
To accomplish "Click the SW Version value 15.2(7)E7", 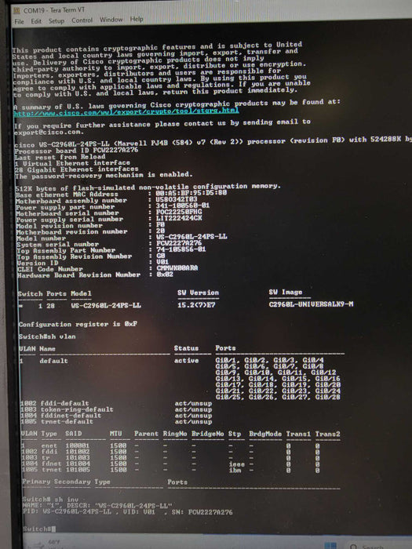I will click(196, 305).
